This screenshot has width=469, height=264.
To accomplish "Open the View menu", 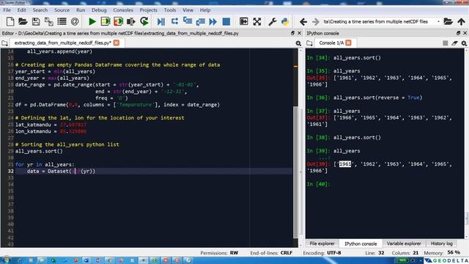I will 188,10.
